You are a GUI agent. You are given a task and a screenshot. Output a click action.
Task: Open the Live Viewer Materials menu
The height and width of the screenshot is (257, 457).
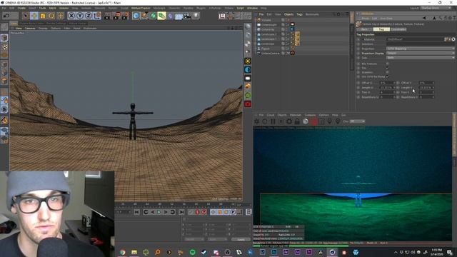coord(295,115)
